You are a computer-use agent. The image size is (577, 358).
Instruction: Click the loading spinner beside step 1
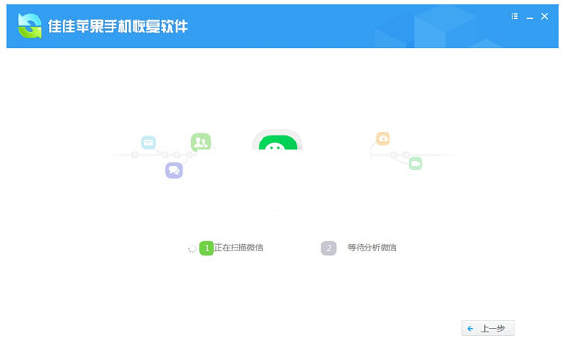192,249
